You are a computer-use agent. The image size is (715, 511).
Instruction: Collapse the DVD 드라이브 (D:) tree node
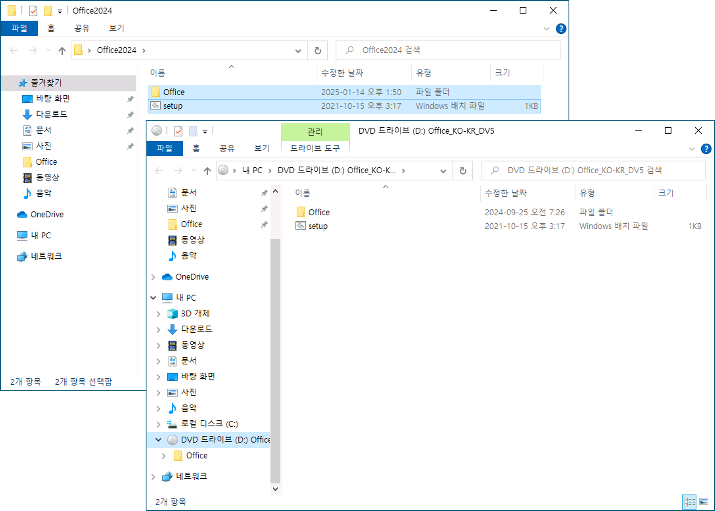click(x=159, y=440)
